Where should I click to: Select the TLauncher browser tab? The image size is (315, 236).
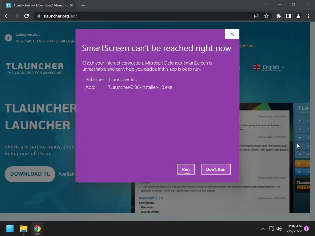tap(39, 5)
